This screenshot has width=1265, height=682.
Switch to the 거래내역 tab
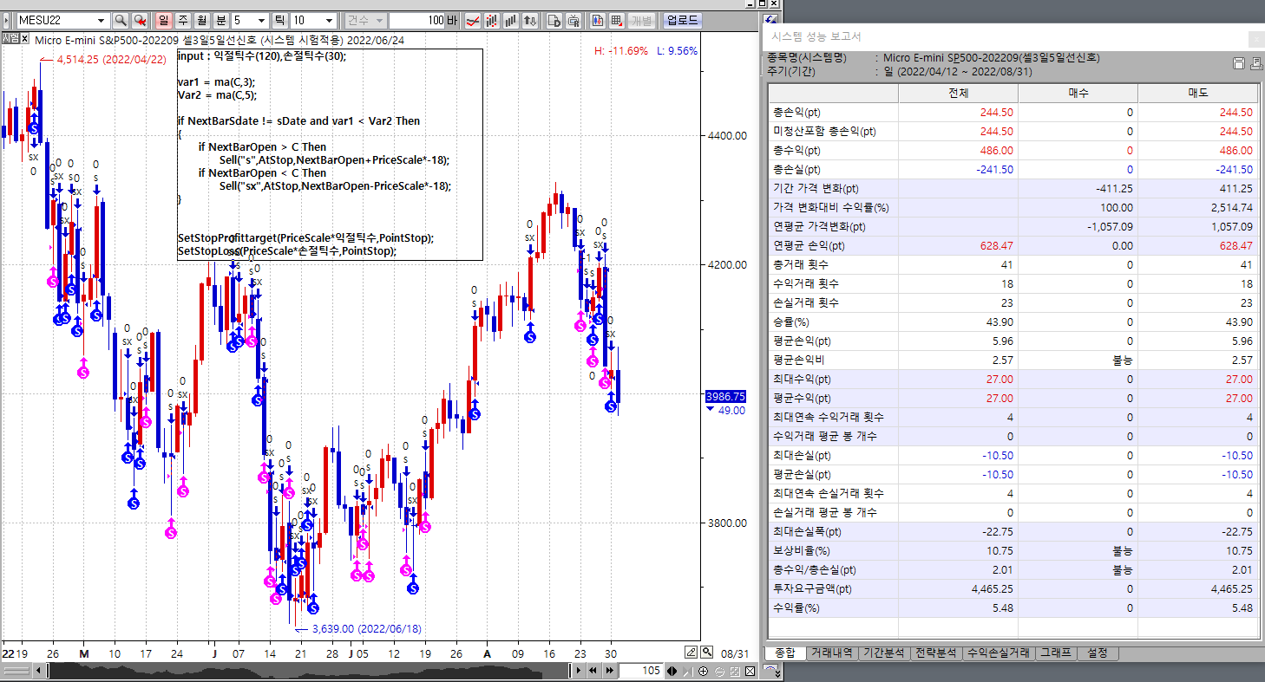[830, 653]
